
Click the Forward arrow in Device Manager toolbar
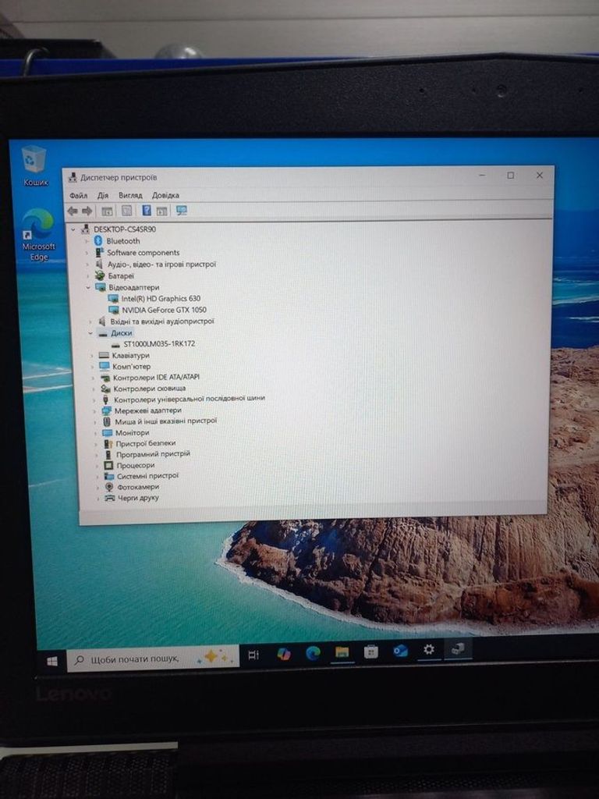pos(87,211)
